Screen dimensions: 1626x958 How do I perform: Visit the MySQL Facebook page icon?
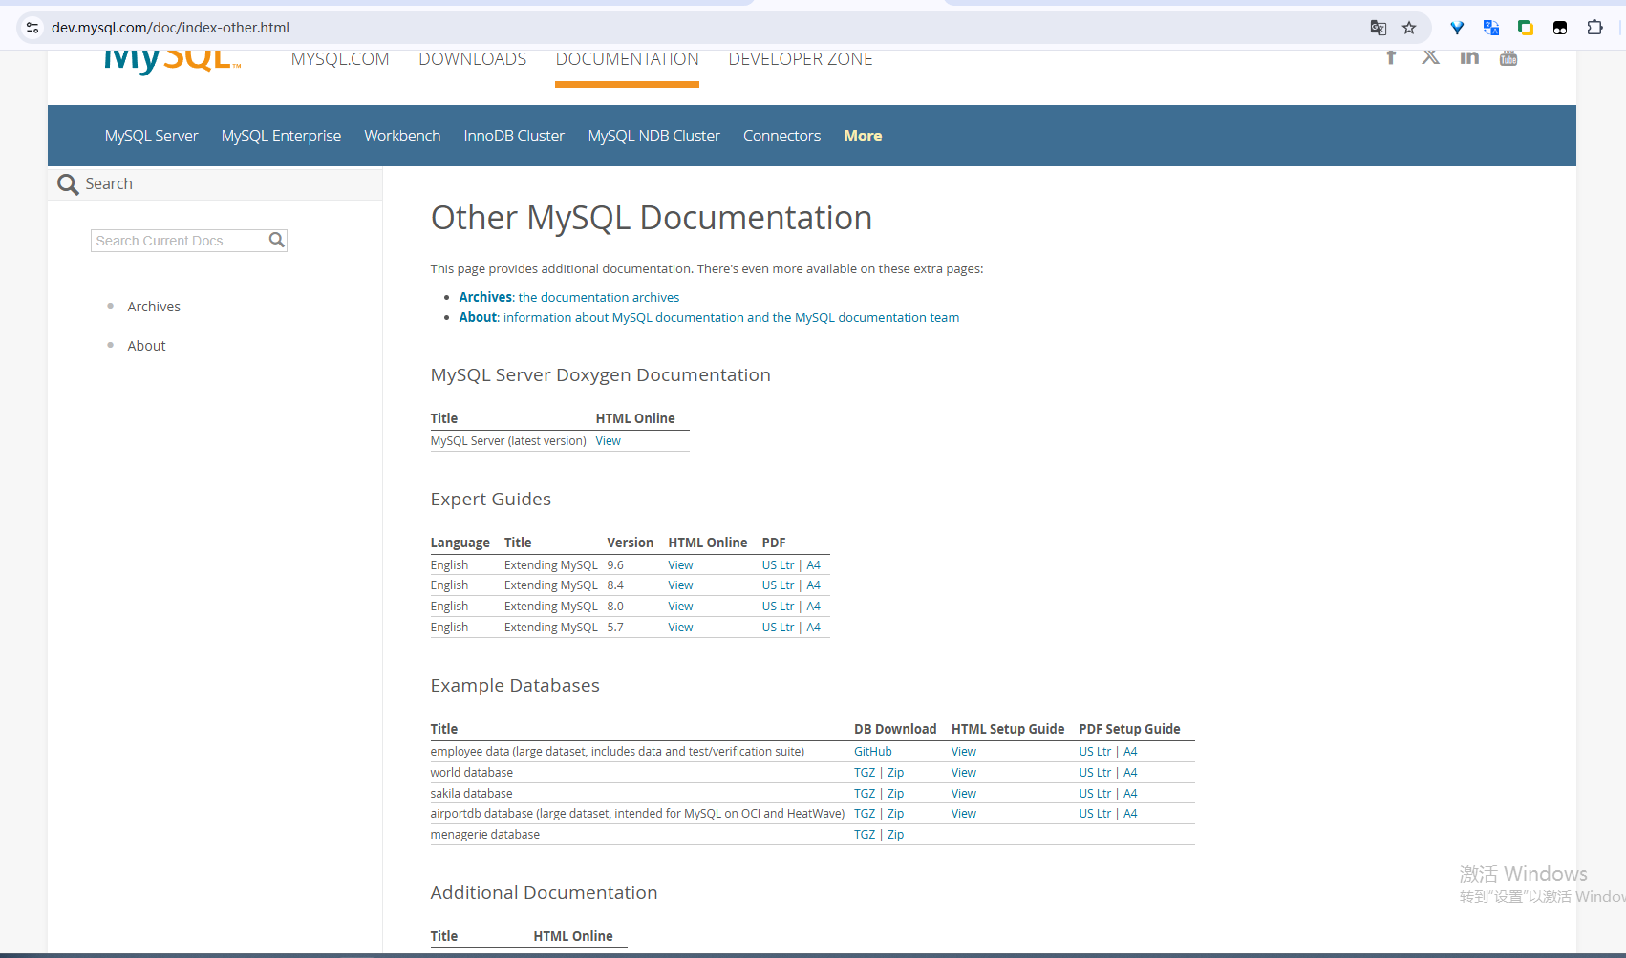tap(1391, 57)
